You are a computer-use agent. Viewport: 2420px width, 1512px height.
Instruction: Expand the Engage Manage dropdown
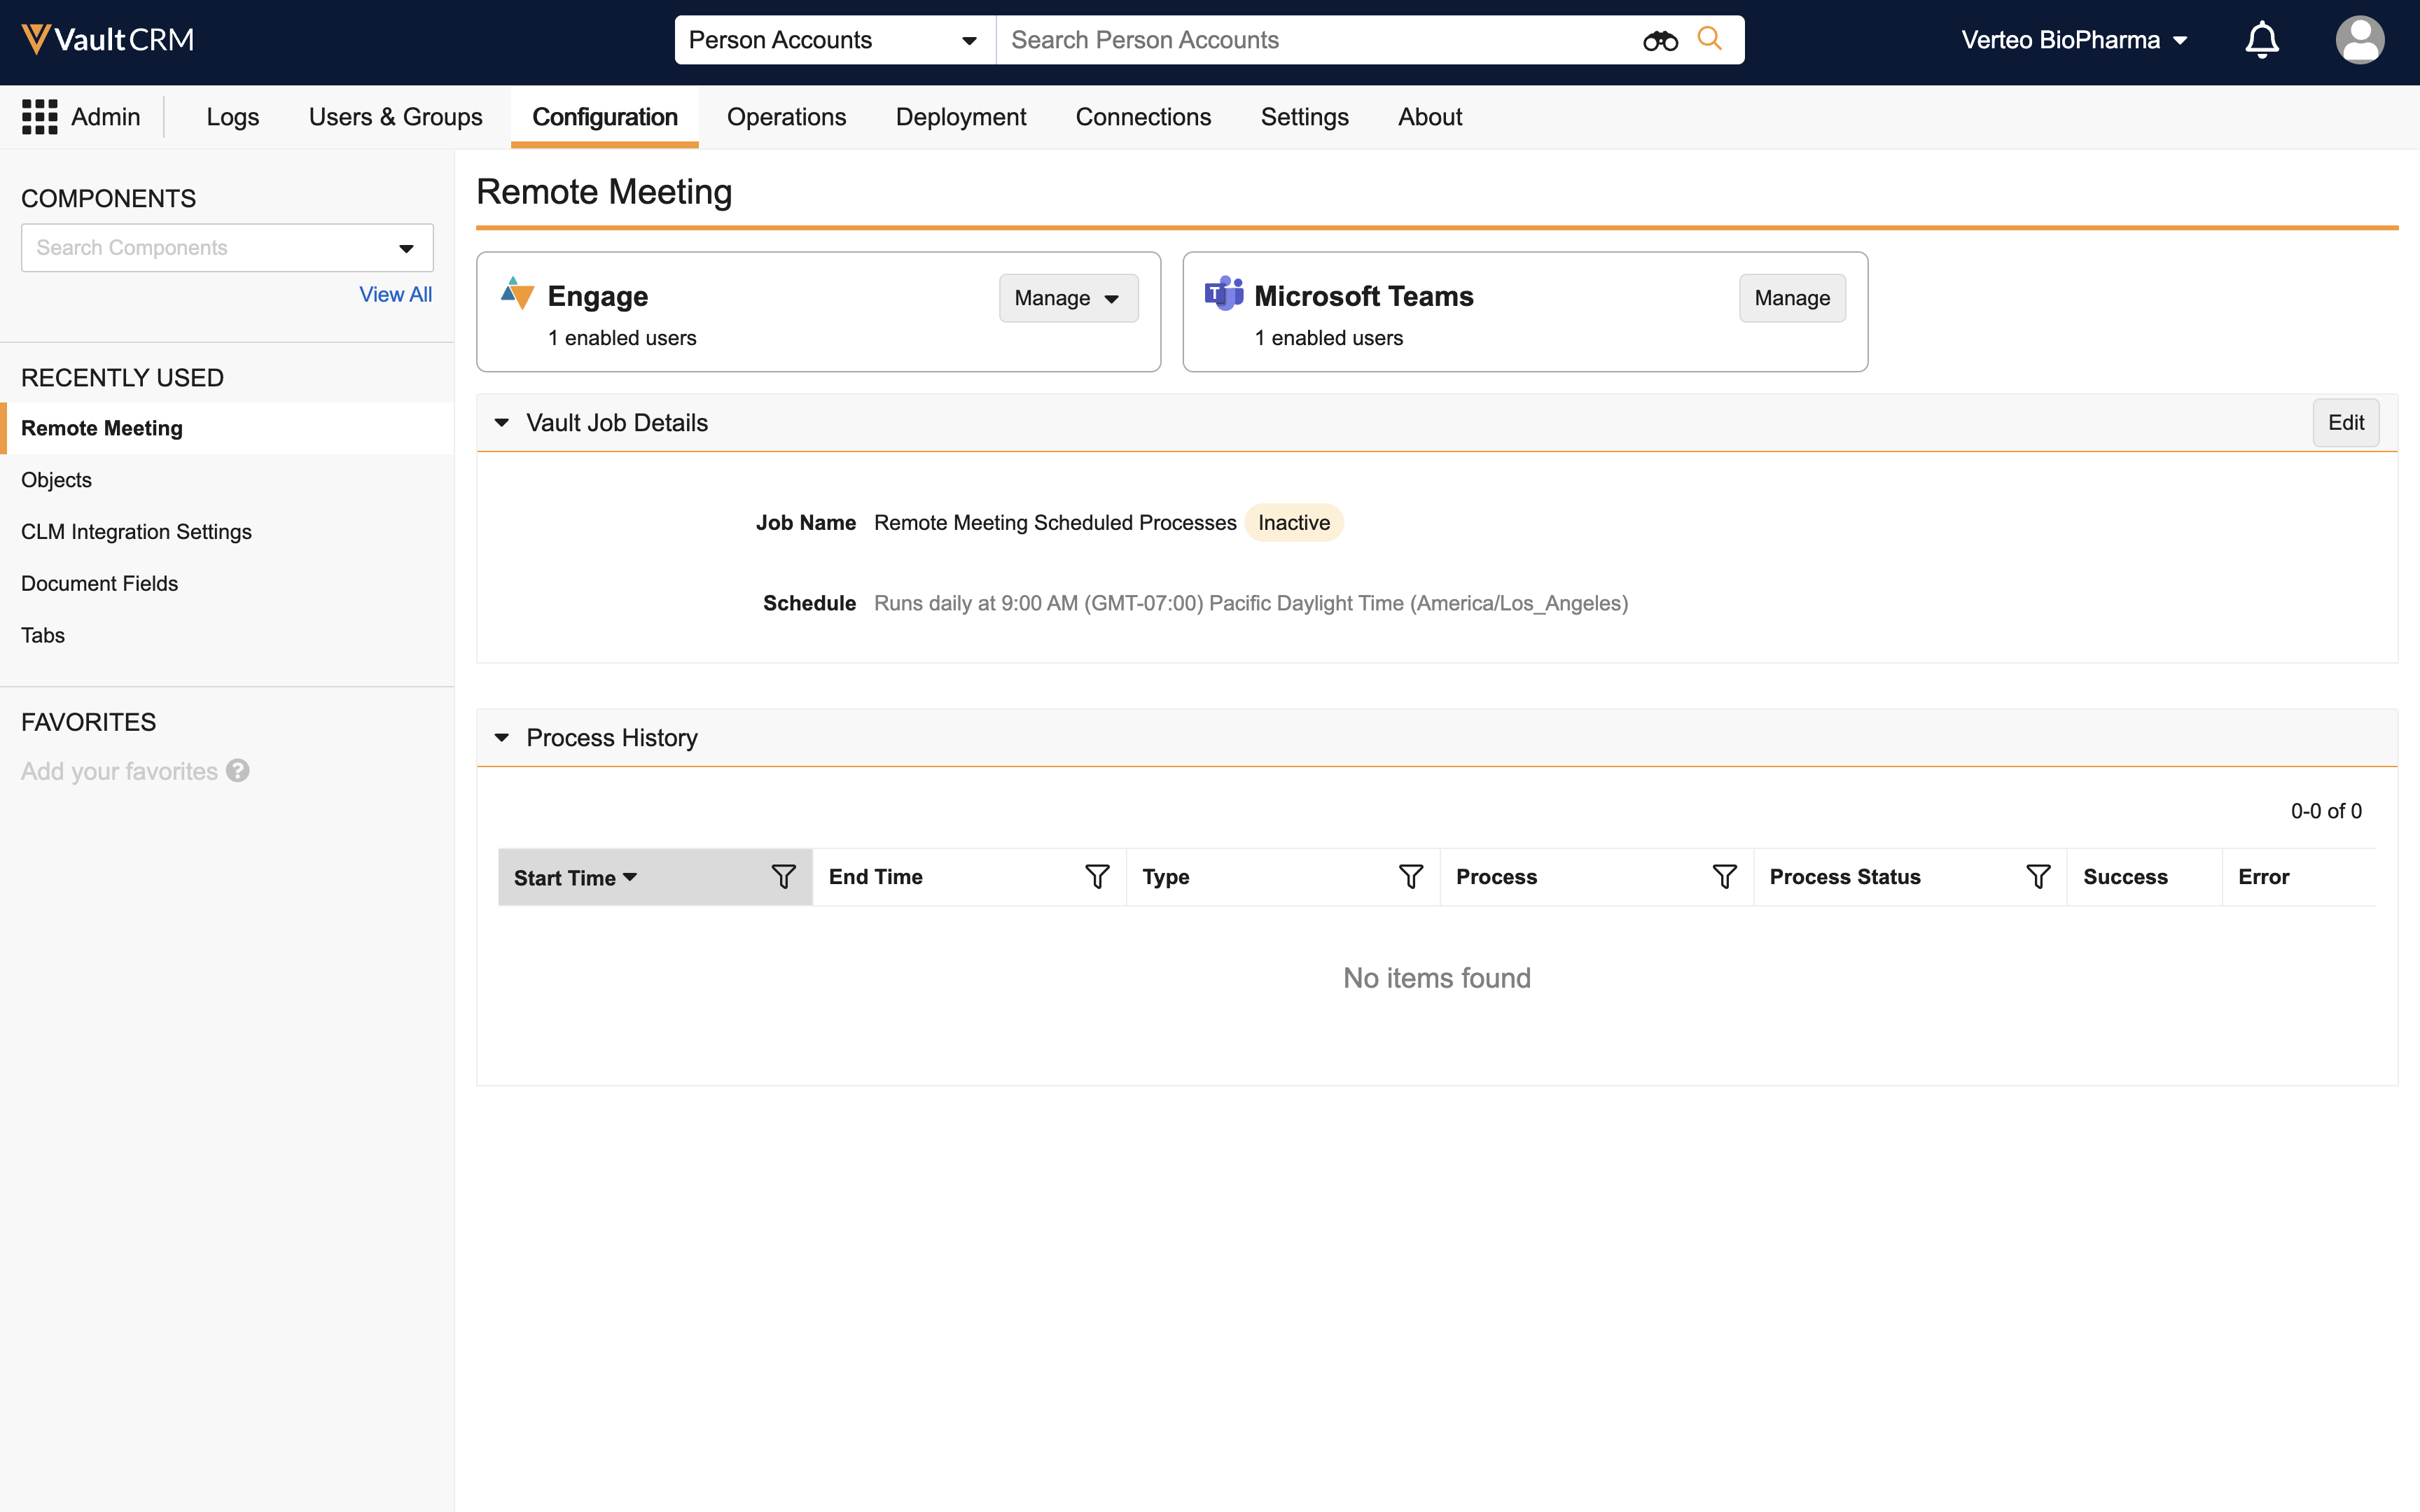[1068, 298]
